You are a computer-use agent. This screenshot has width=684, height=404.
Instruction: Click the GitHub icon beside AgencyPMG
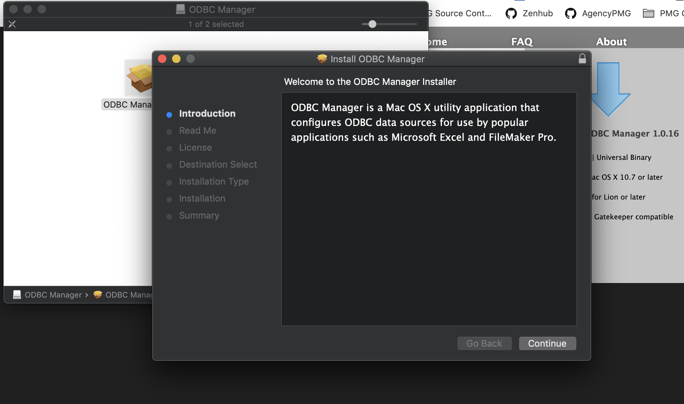[570, 13]
